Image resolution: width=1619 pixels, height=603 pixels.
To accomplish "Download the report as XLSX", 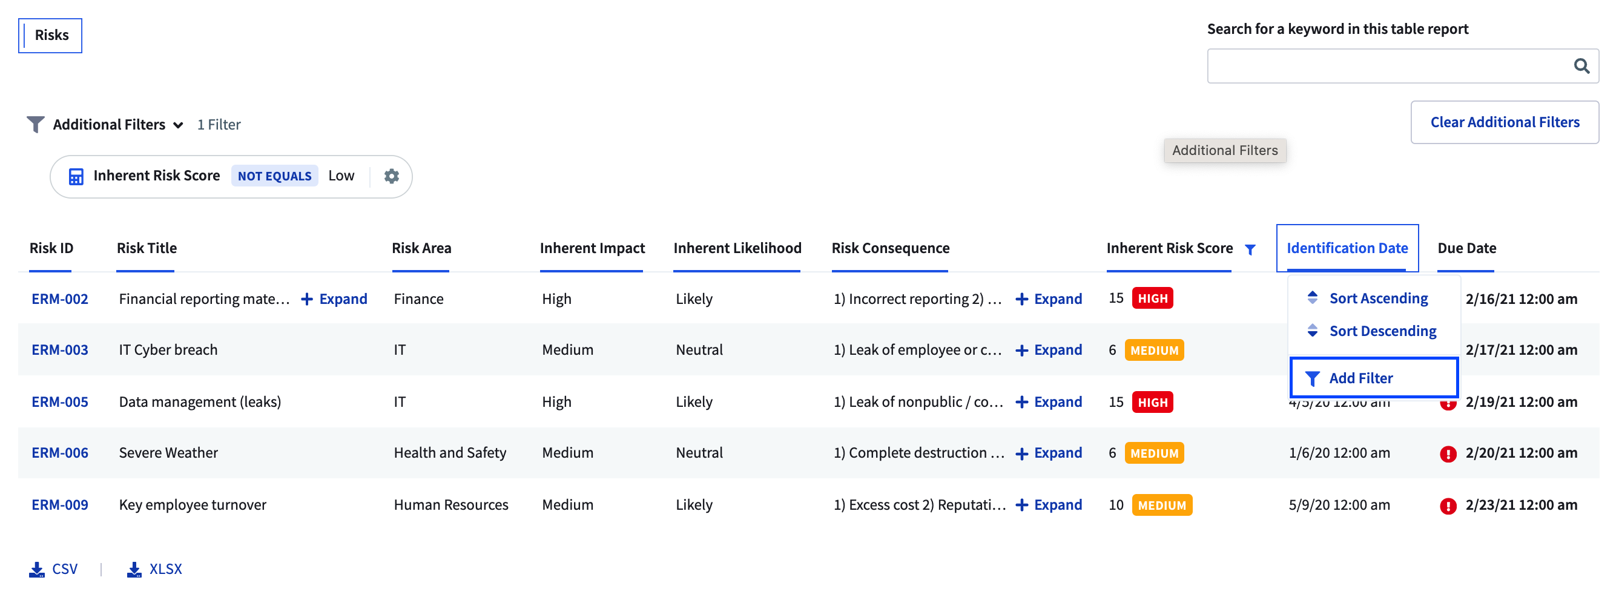I will tap(154, 569).
